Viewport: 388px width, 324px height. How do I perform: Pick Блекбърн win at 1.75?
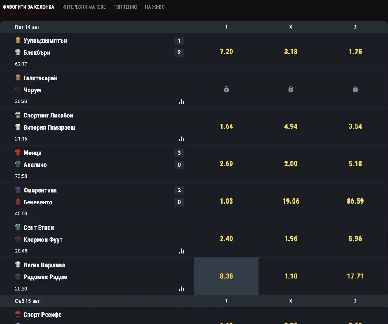pos(355,52)
